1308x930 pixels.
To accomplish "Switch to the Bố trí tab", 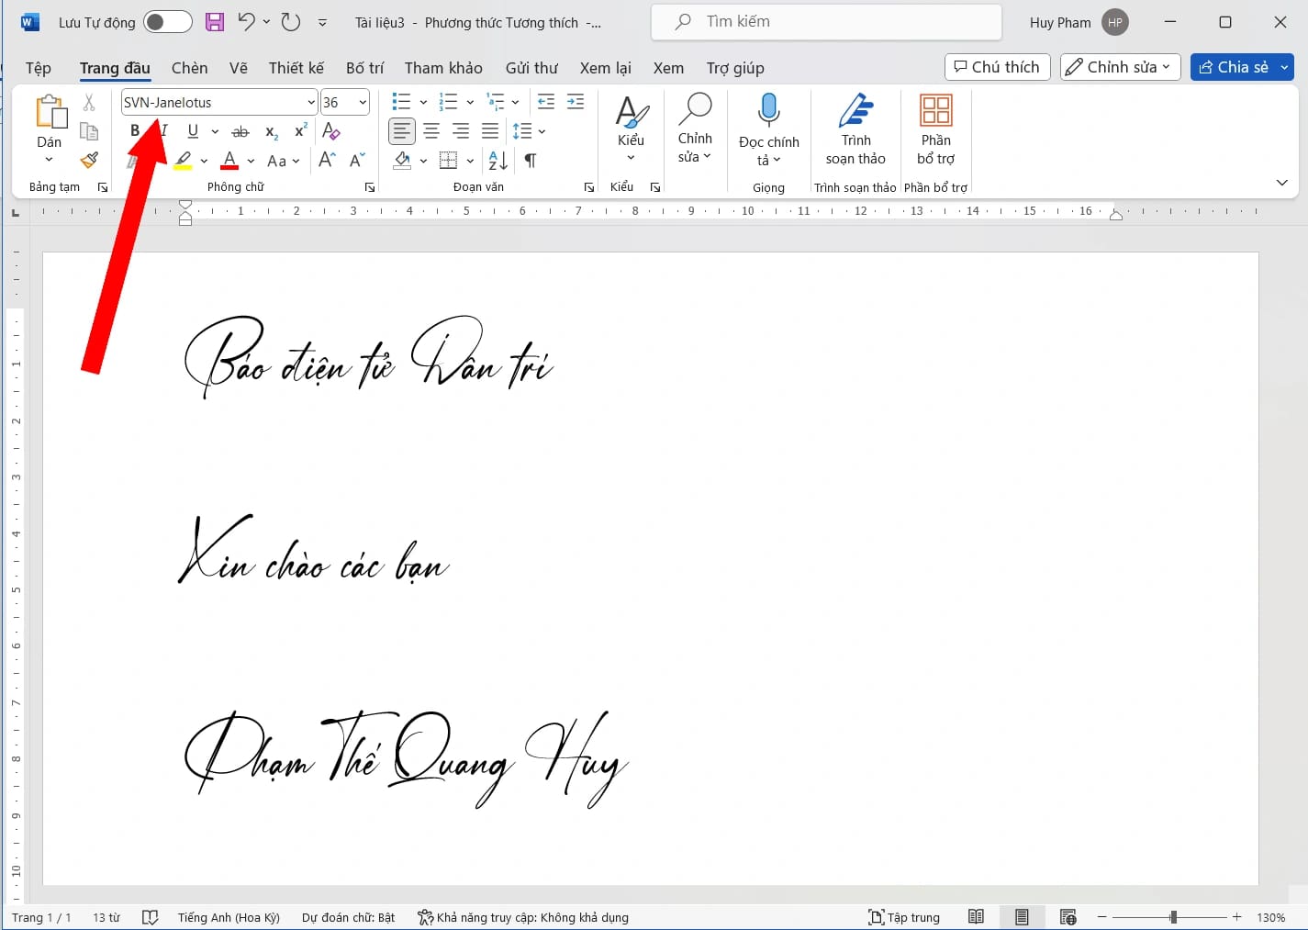I will (x=364, y=68).
